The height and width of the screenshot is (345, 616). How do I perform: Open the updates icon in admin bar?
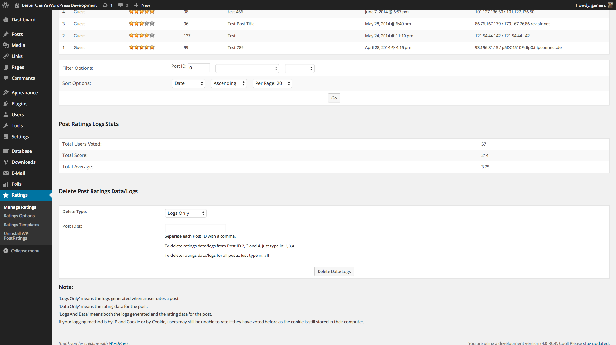tap(105, 5)
